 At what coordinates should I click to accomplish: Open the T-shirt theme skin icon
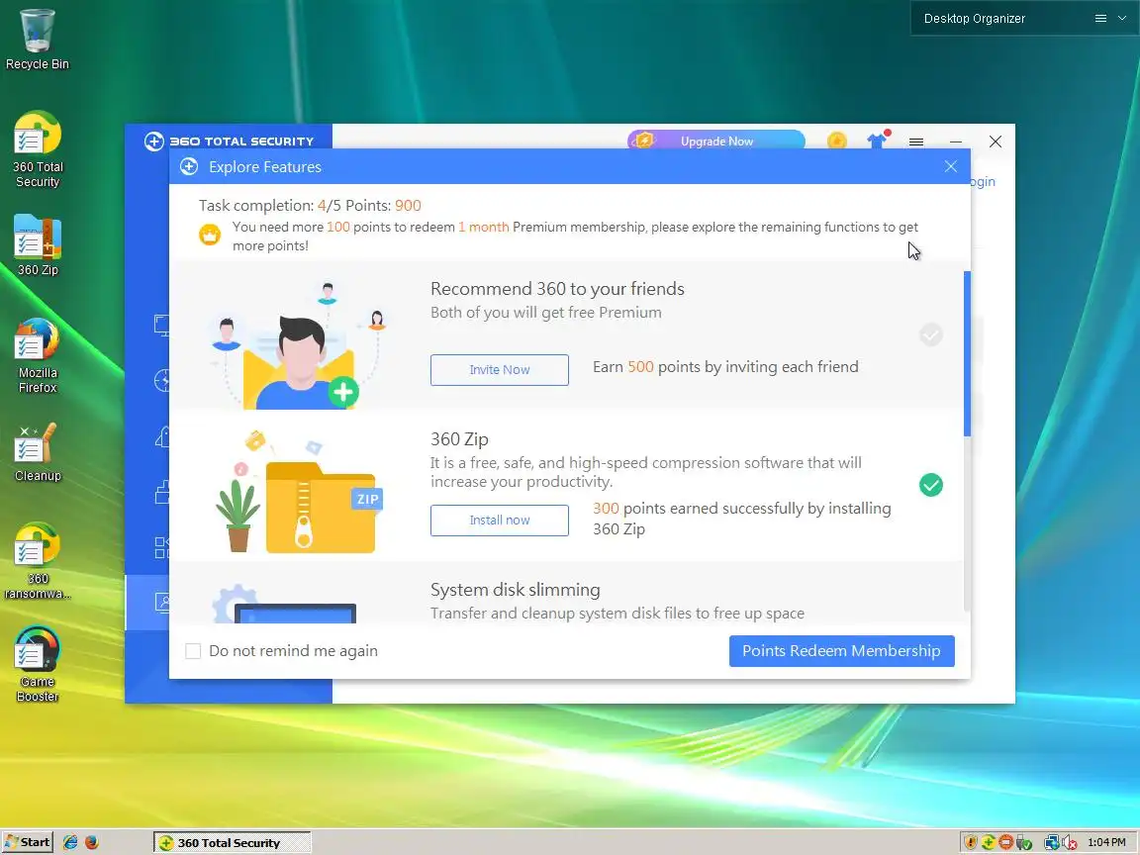pos(878,141)
